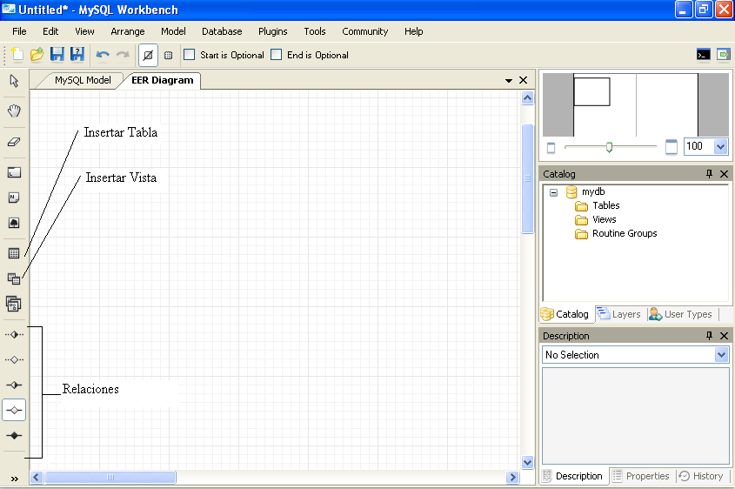Image resolution: width=735 pixels, height=489 pixels.
Task: Switch to the Layers tab
Action: (618, 314)
